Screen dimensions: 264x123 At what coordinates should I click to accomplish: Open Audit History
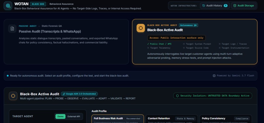(215, 6)
